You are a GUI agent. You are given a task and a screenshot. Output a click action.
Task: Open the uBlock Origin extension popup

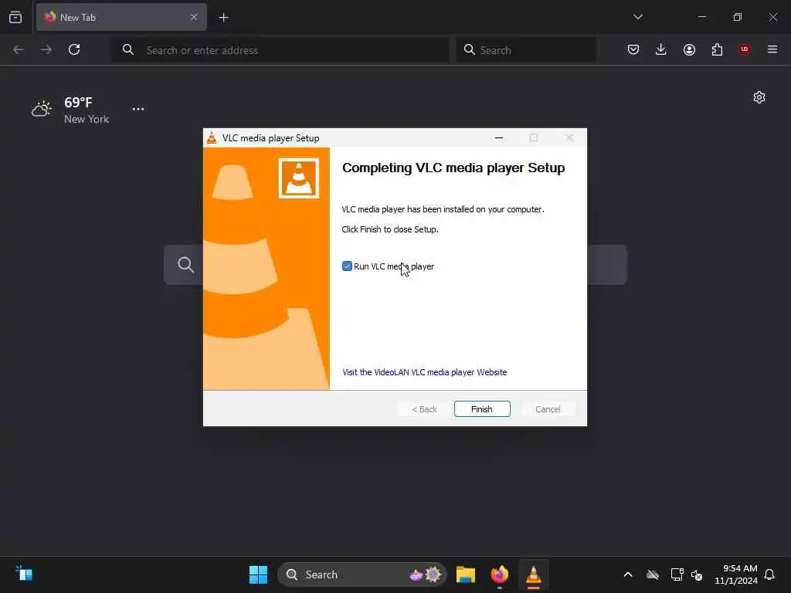tap(745, 49)
